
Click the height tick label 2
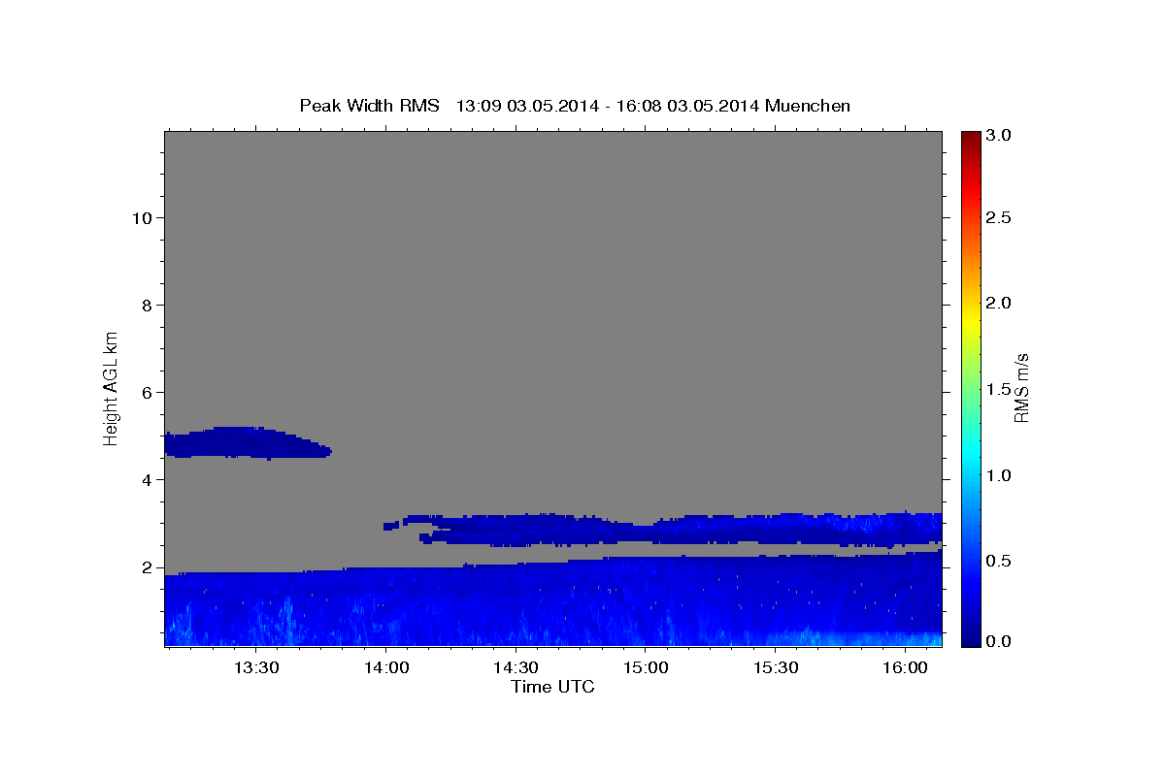146,567
